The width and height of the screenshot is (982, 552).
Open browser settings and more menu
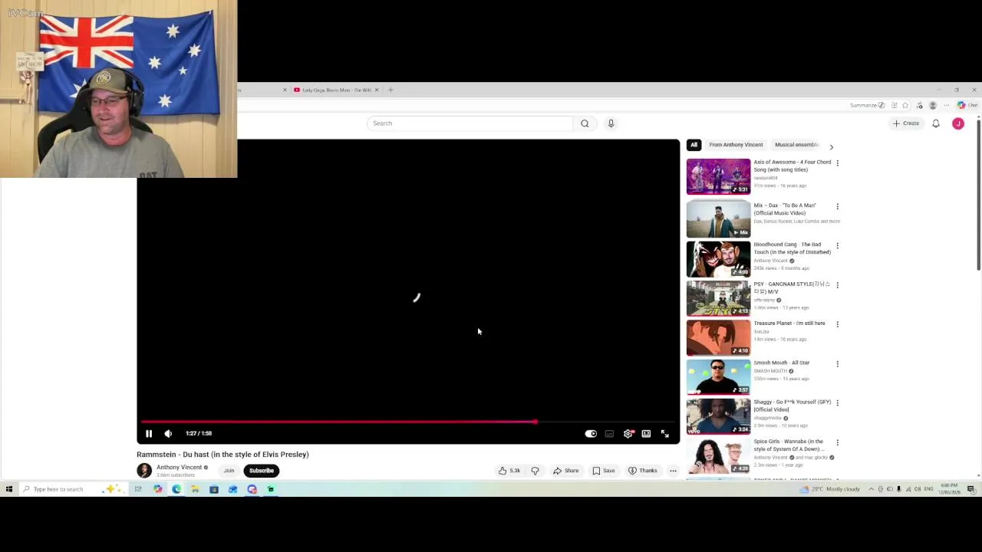(x=946, y=105)
